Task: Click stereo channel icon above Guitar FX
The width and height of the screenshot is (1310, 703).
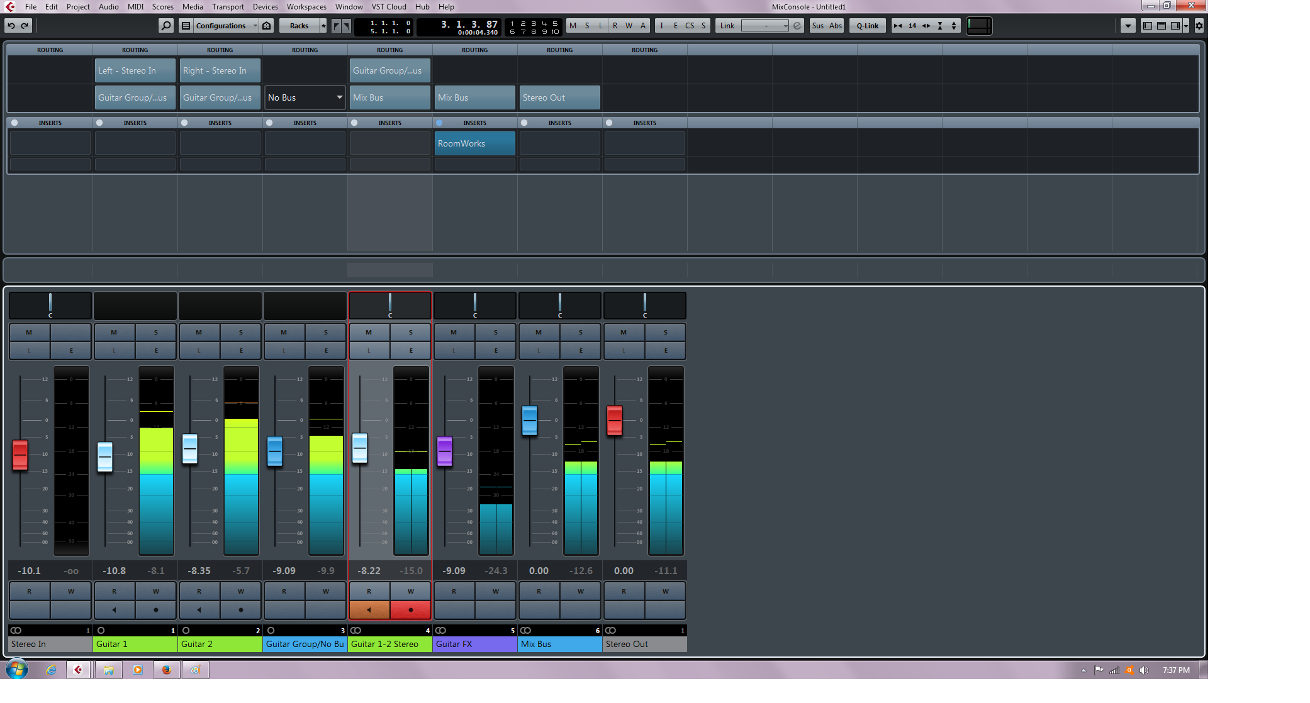Action: (x=440, y=630)
